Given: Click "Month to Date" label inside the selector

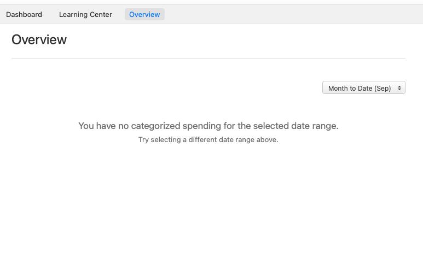Looking at the screenshot, I should click(350, 88).
